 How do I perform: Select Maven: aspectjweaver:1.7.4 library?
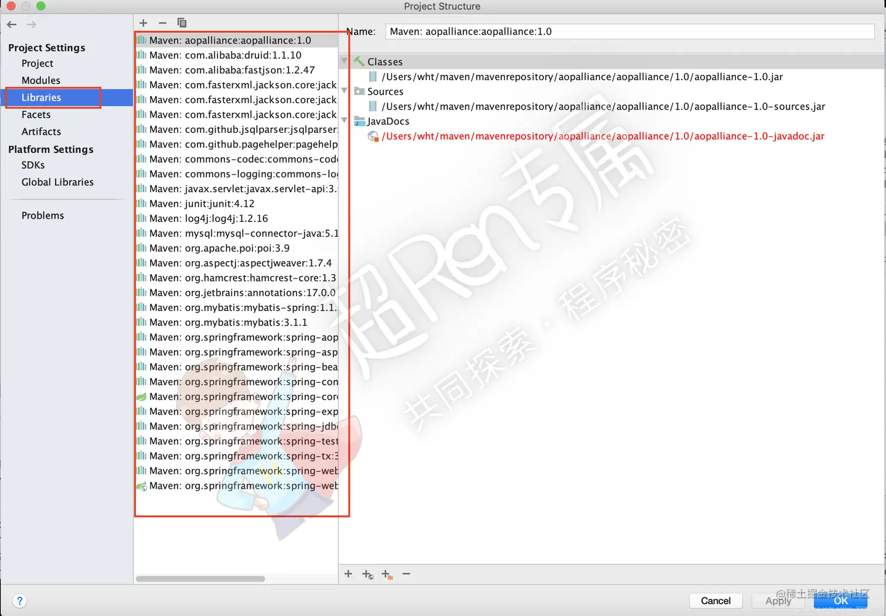237,263
